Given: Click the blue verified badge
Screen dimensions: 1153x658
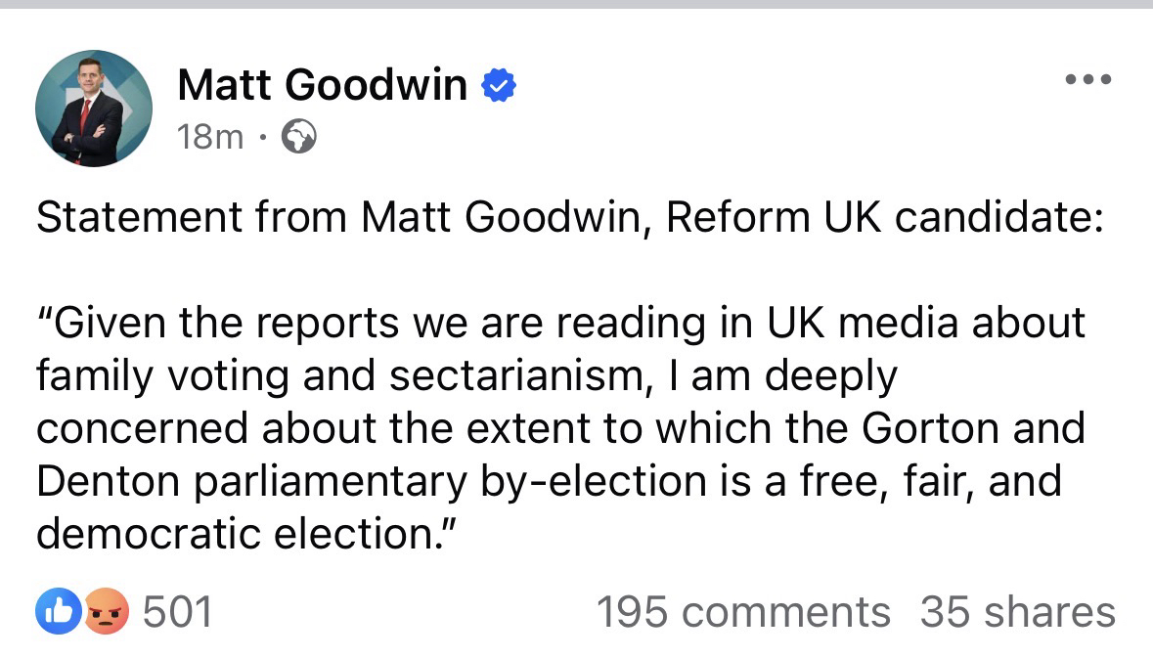Looking at the screenshot, I should tap(500, 87).
